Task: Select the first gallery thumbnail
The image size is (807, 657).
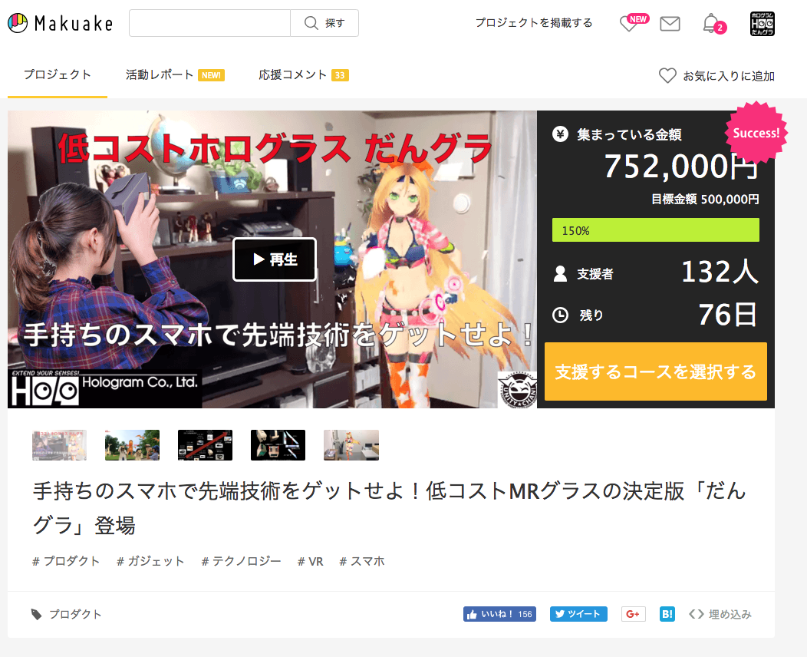Action: 59,445
